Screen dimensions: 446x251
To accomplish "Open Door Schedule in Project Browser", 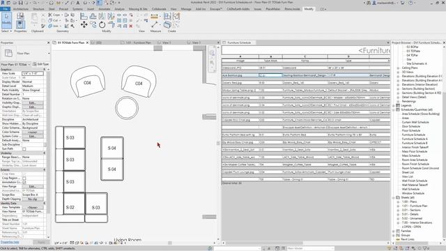I will pos(410,126).
